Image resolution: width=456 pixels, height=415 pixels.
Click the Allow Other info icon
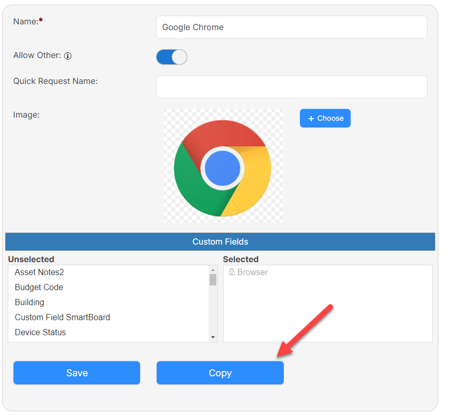68,56
